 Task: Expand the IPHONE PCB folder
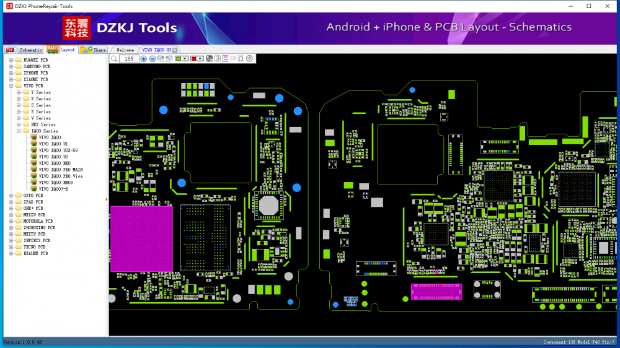[11, 73]
